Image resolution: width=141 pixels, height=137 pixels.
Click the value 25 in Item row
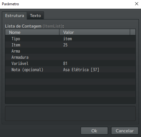[65, 45]
